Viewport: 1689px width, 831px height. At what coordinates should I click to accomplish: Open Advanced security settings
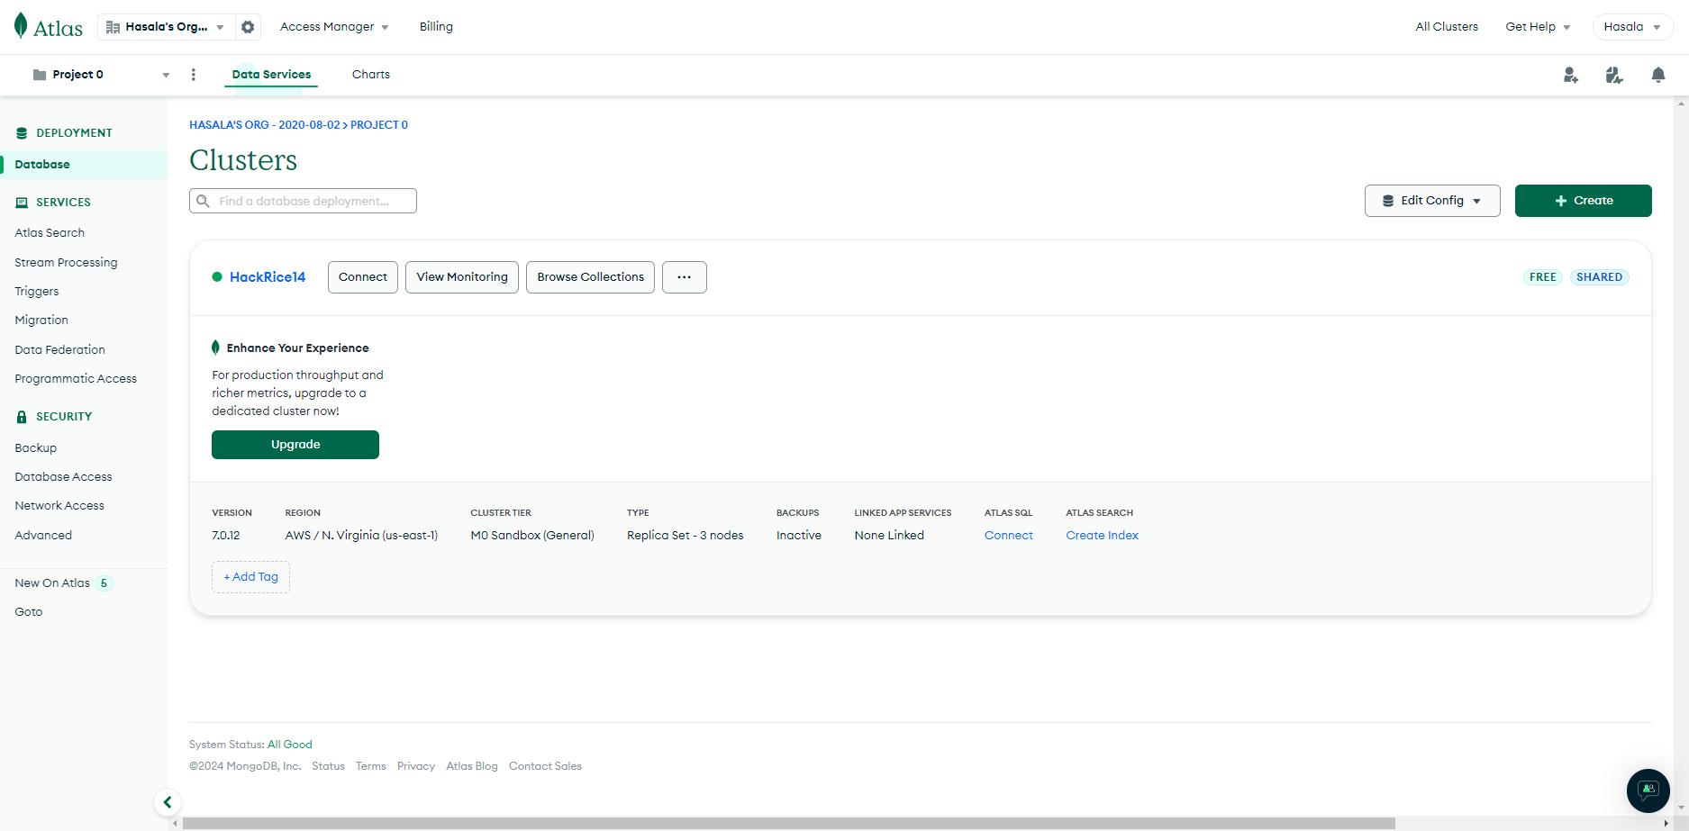(43, 536)
